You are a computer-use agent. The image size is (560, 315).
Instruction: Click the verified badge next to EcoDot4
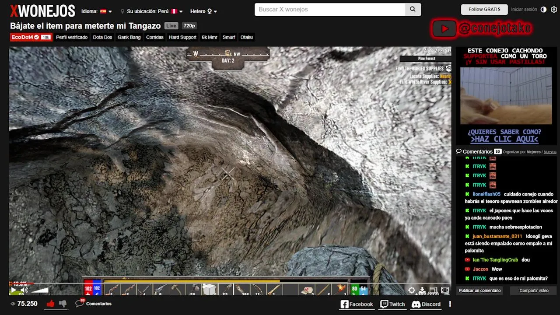coord(36,37)
